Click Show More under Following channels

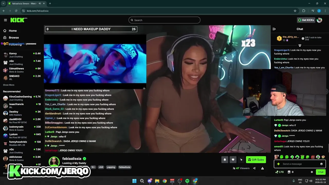coord(9,85)
